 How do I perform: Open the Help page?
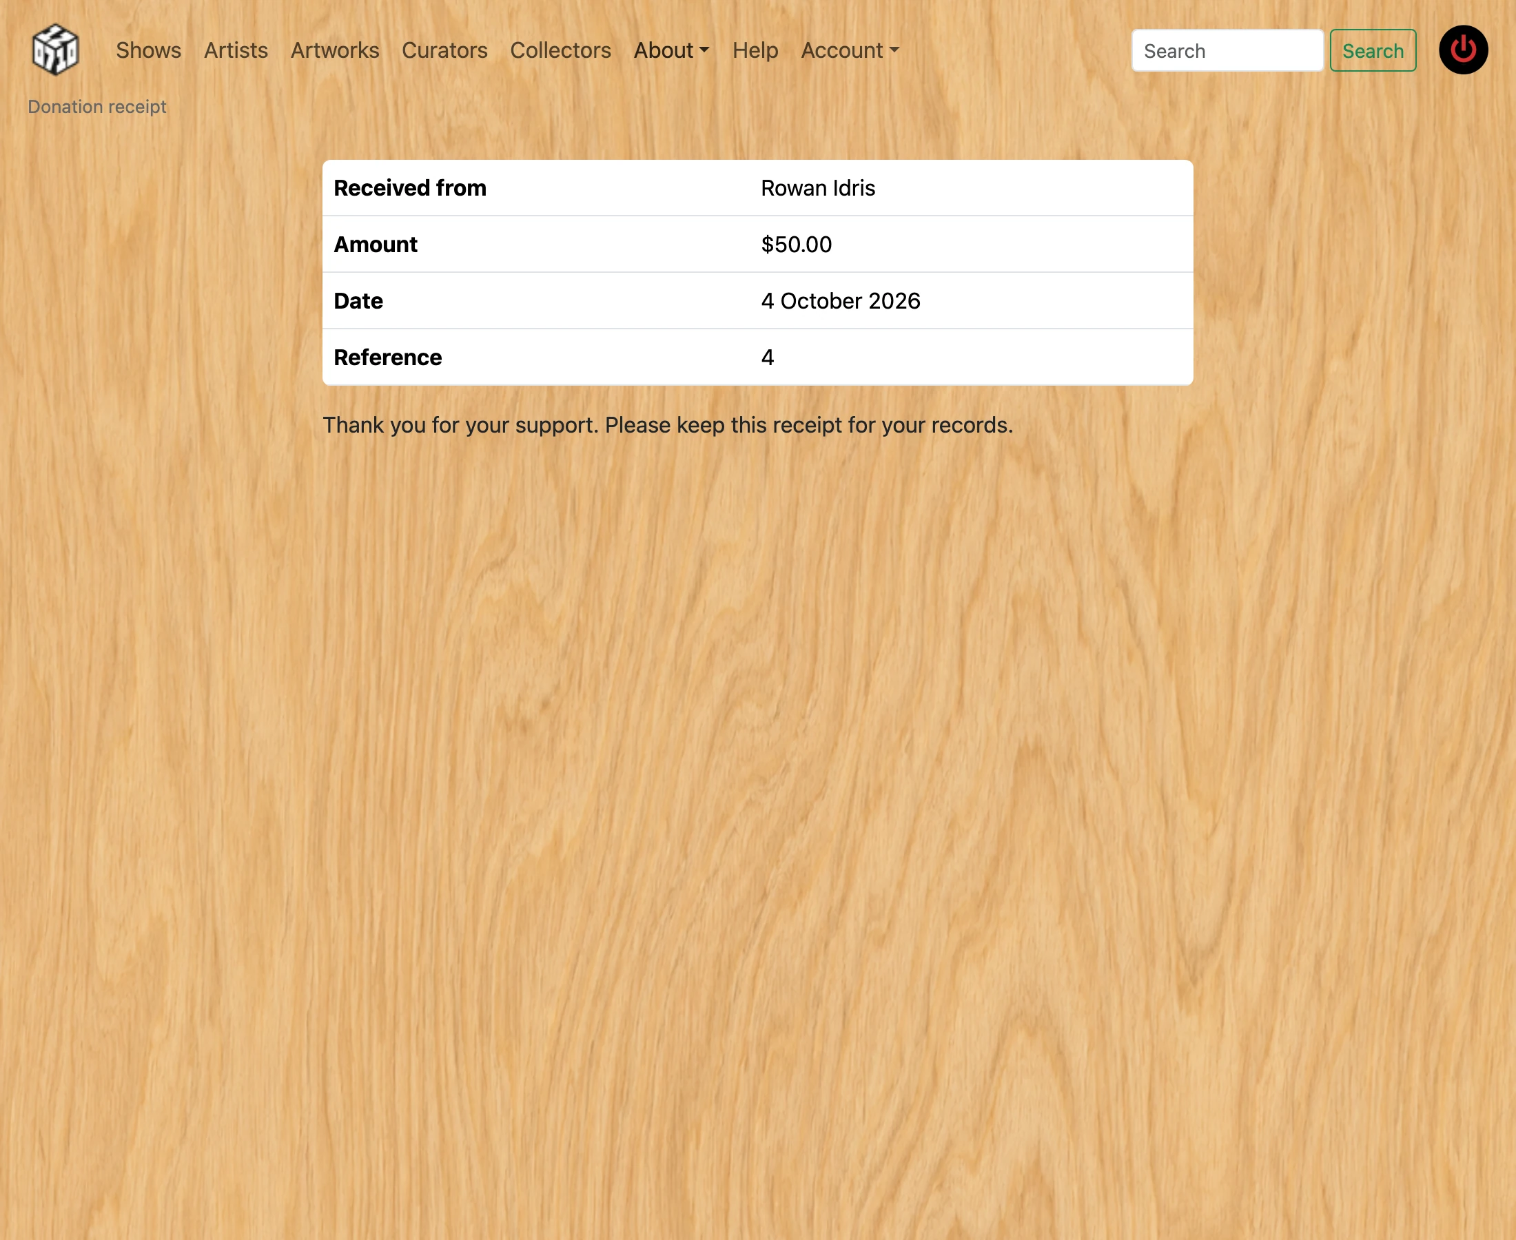[x=755, y=51]
